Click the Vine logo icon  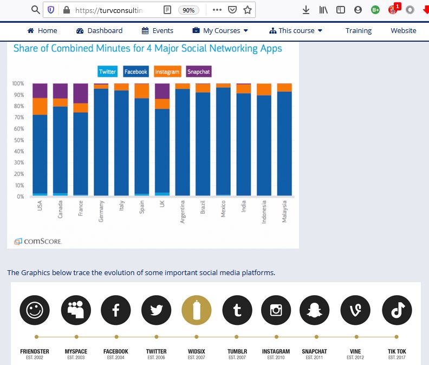pos(355,310)
